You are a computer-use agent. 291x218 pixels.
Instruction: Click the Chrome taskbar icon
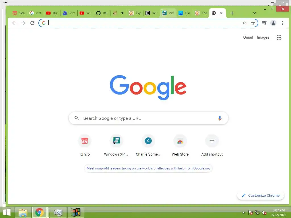[x=39, y=212]
